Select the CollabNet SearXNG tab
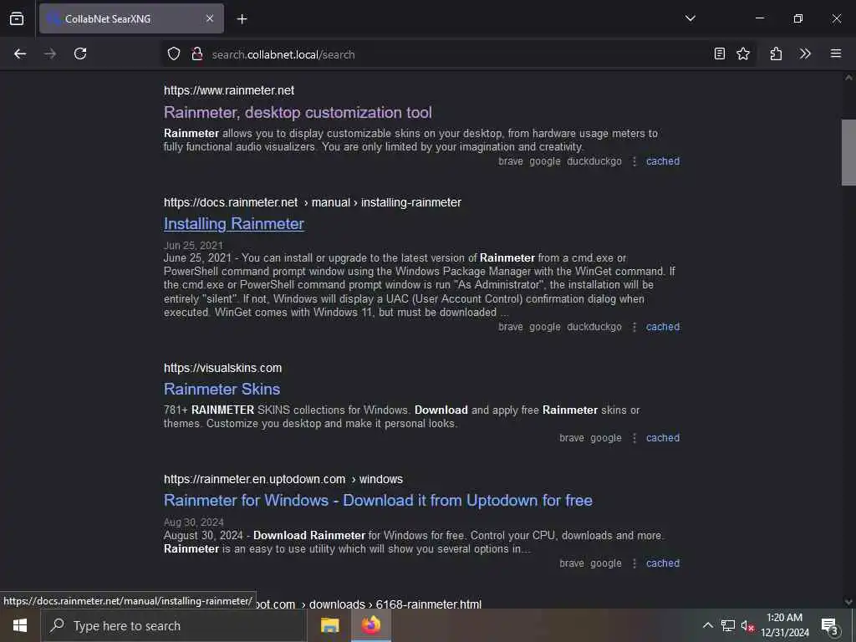The width and height of the screenshot is (856, 642). coord(131,18)
